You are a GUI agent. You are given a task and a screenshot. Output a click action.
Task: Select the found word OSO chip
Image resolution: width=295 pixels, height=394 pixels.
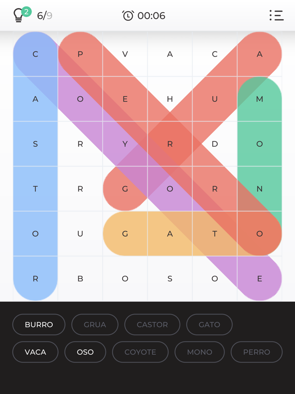tap(85, 352)
